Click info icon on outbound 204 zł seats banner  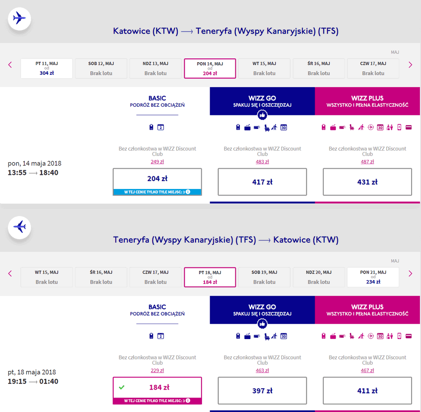click(188, 192)
